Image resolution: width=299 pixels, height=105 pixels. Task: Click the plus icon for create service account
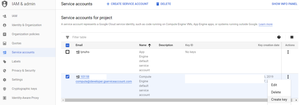pyautogui.click(x=108, y=4)
